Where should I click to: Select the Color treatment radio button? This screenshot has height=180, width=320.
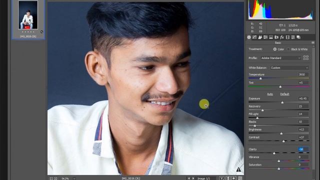(275, 49)
